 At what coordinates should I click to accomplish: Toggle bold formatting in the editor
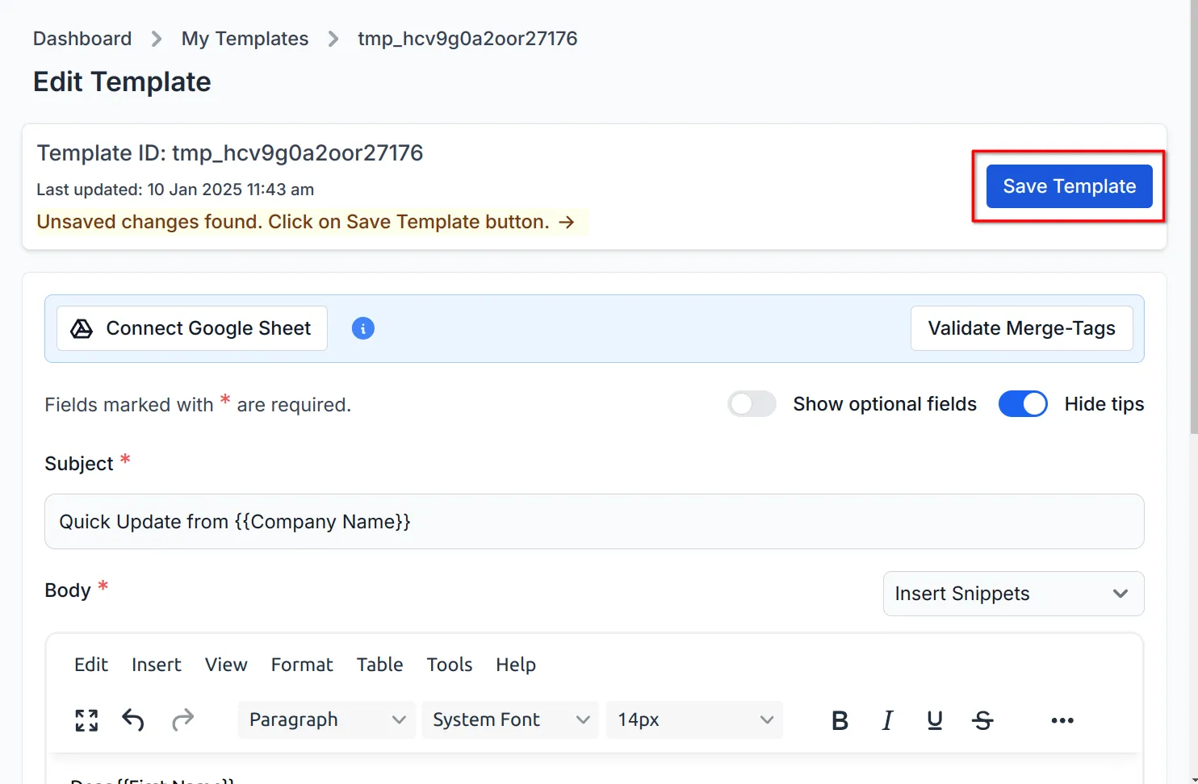pos(840,720)
